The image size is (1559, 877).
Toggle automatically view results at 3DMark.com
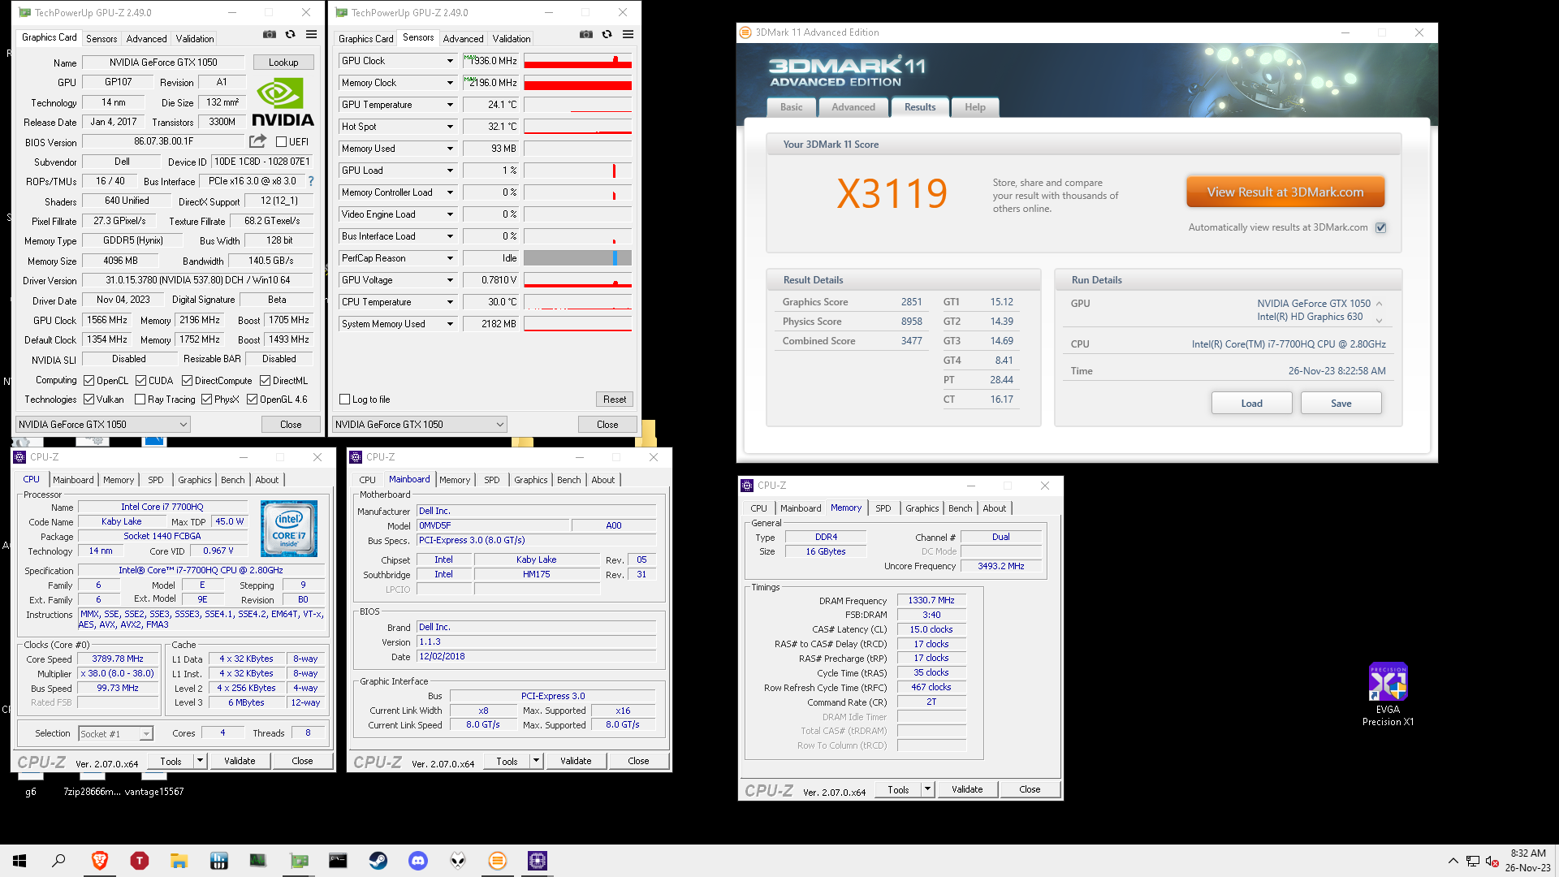click(x=1381, y=228)
